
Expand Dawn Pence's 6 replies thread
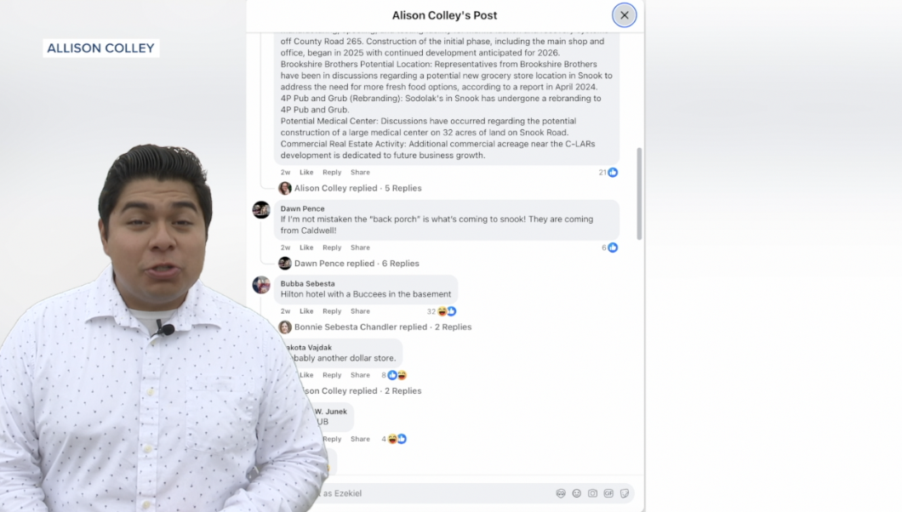click(x=357, y=264)
